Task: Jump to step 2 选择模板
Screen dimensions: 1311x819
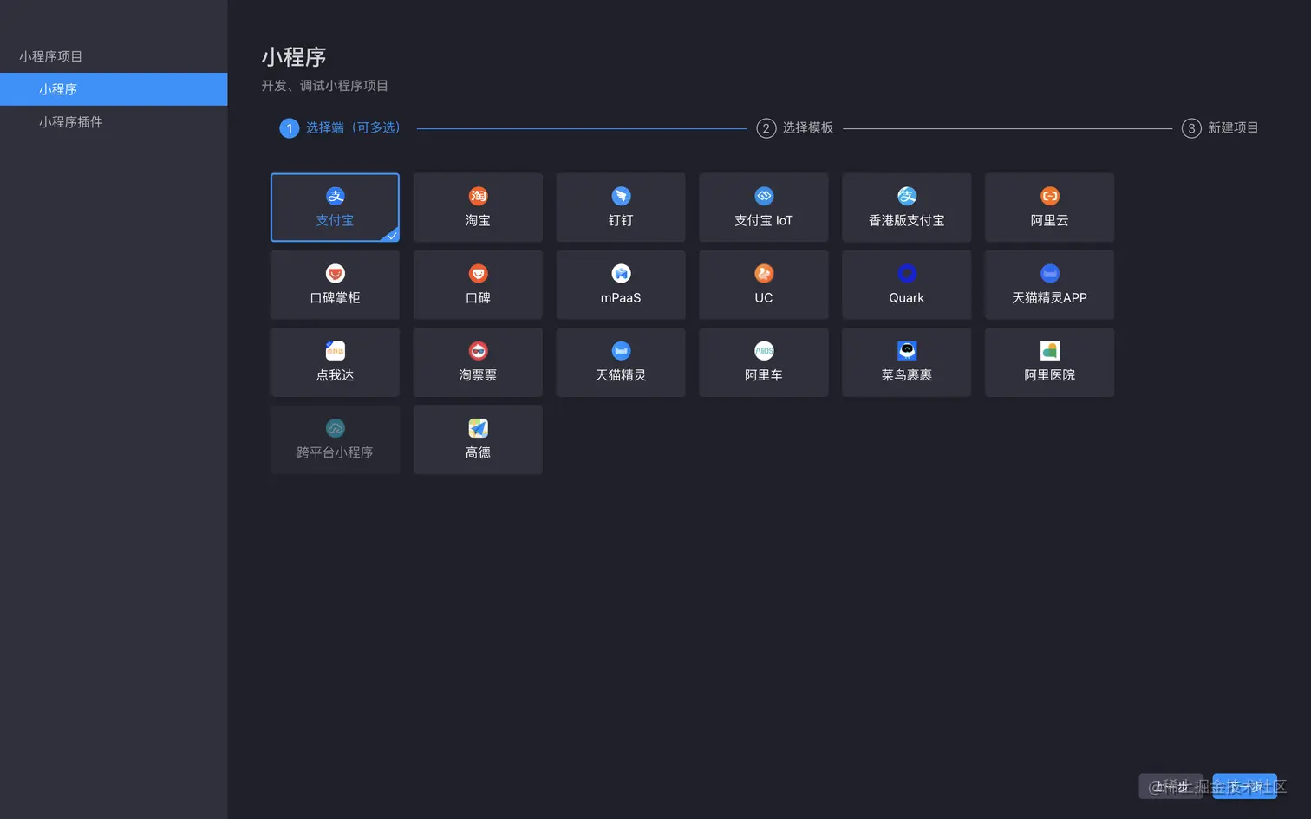Action: 795,128
